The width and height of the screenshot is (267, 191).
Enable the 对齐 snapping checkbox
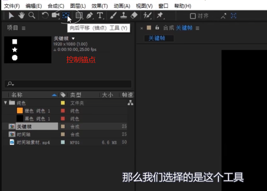pos(193,16)
